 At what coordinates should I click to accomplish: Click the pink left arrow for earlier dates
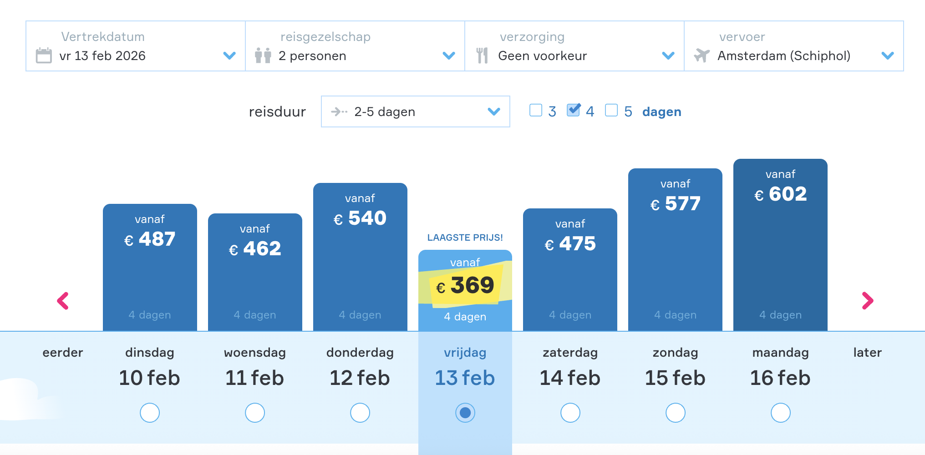coord(63,301)
